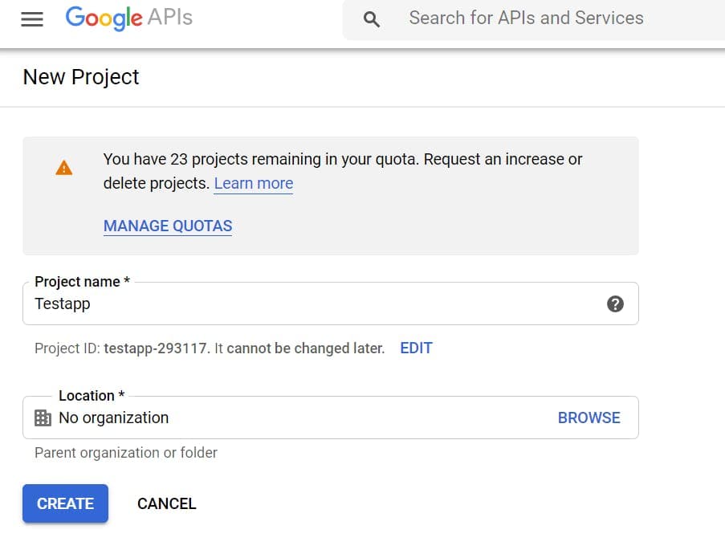Click the search magnifier icon
725x550 pixels.
point(371,19)
